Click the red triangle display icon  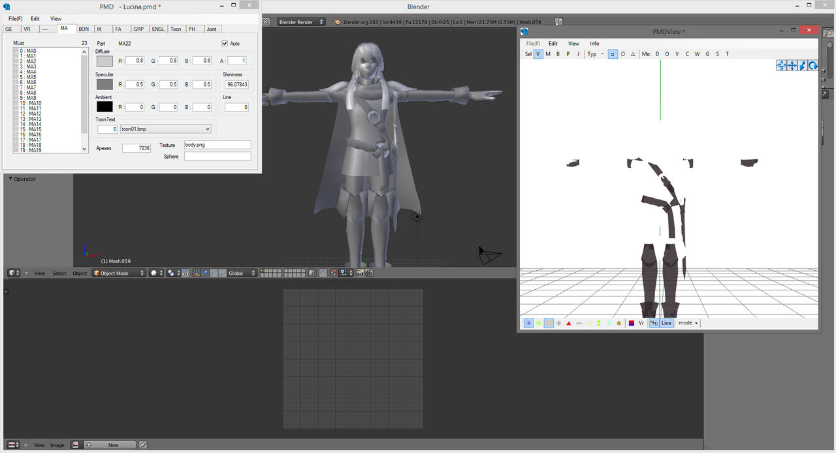tap(569, 323)
